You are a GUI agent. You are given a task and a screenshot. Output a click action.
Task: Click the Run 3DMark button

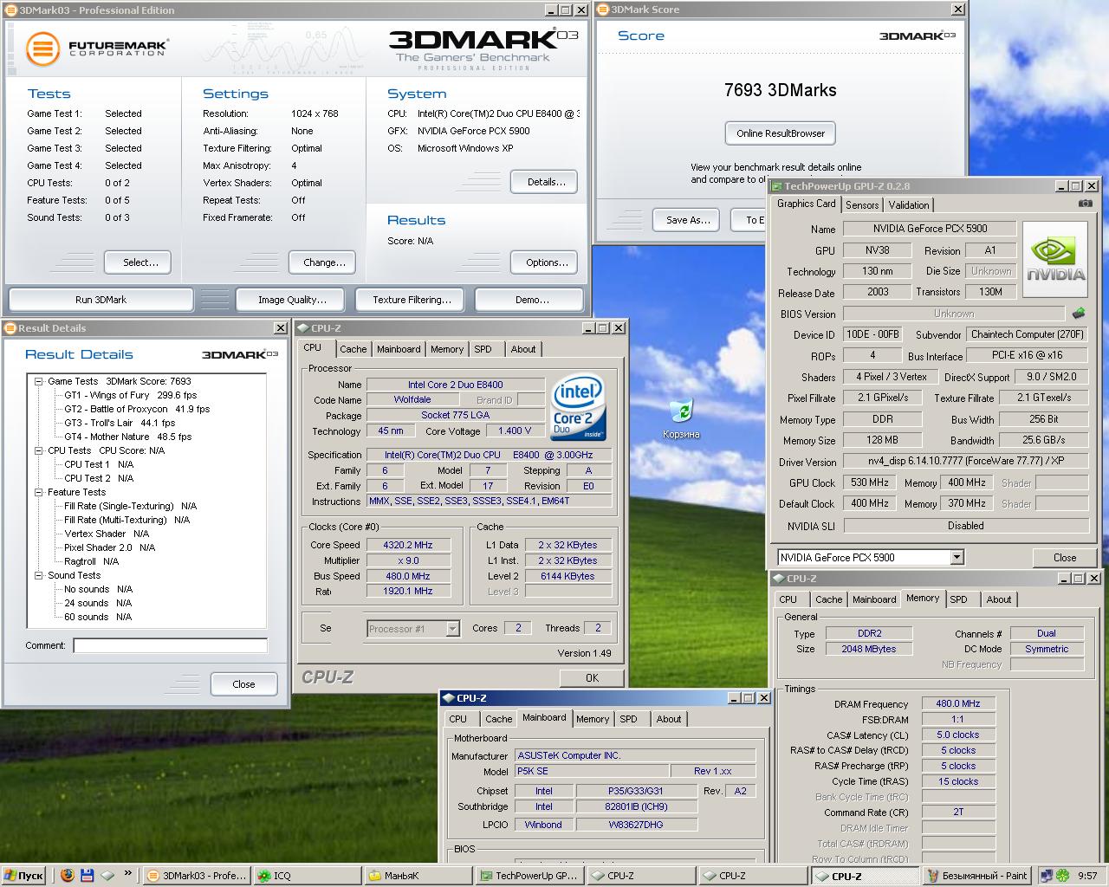click(x=101, y=300)
